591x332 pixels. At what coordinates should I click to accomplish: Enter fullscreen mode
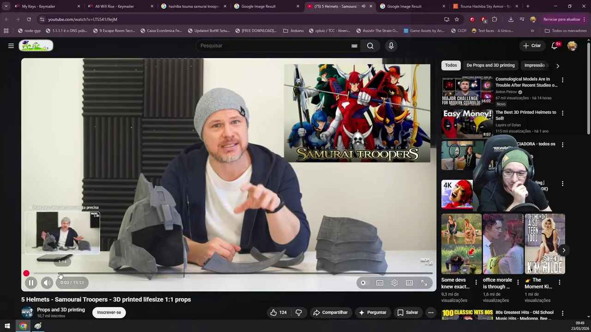tap(424, 283)
